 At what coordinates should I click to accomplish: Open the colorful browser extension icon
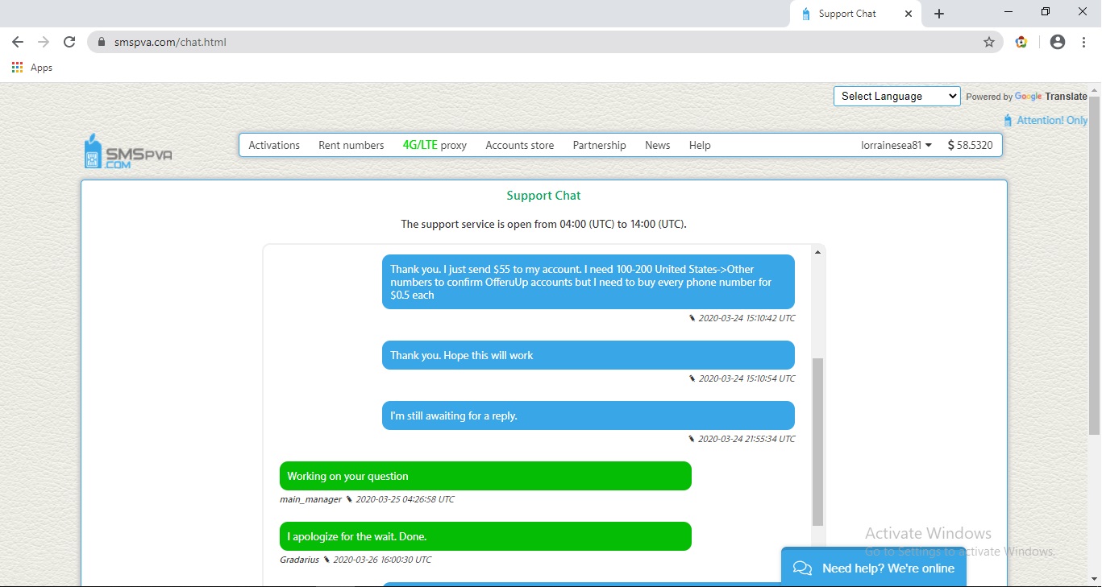coord(1021,42)
